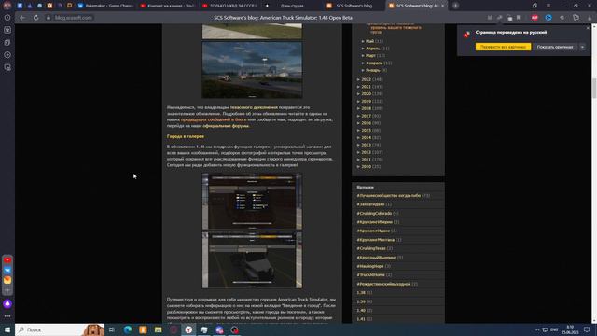Go back with the browser back arrow
597x336 pixels.
(x=22, y=18)
